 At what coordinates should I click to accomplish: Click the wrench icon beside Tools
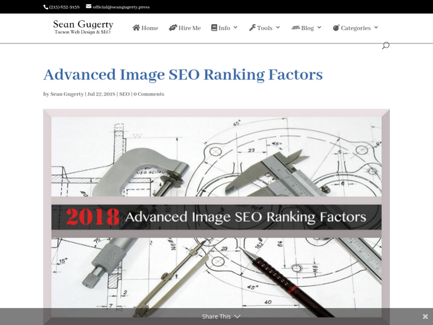tap(253, 28)
